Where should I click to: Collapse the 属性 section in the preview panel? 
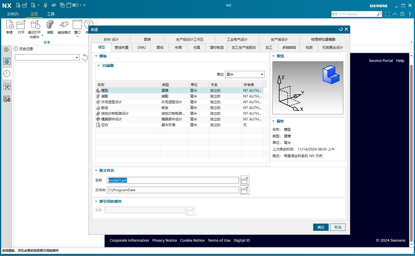[x=274, y=121]
